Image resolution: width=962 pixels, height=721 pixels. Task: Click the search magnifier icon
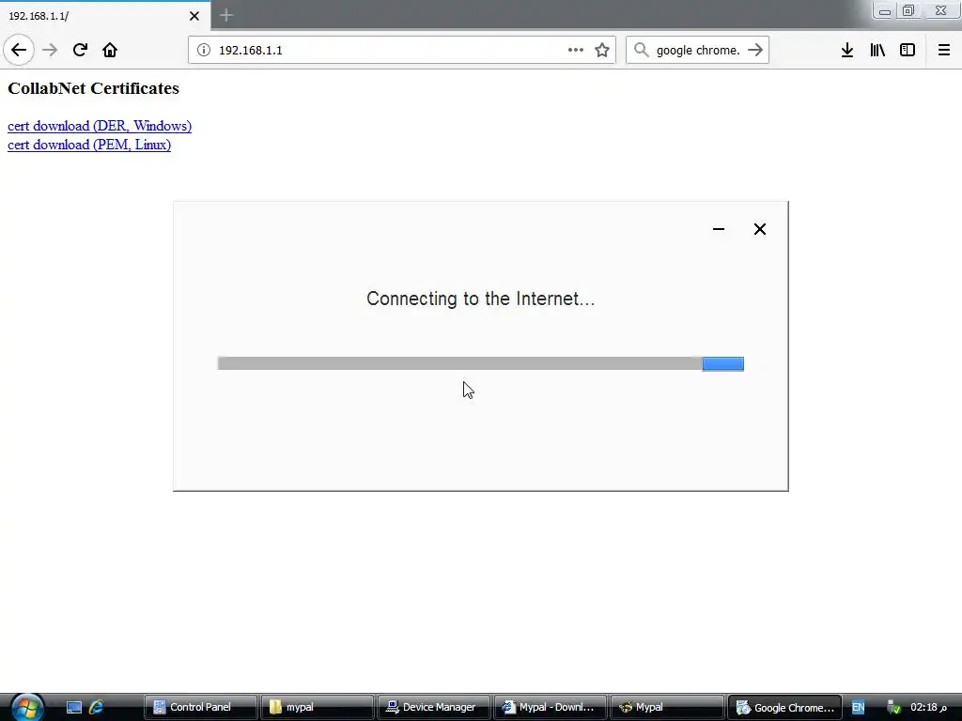pyautogui.click(x=641, y=50)
